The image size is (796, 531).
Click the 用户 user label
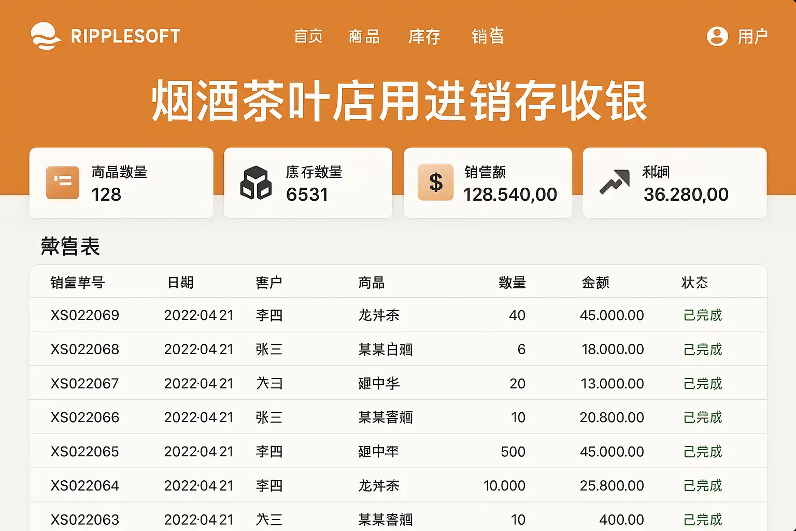point(752,36)
